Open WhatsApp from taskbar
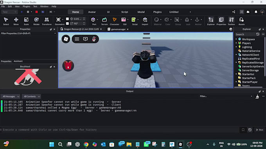Screen dimensions: 266x149 click(146, 144)
